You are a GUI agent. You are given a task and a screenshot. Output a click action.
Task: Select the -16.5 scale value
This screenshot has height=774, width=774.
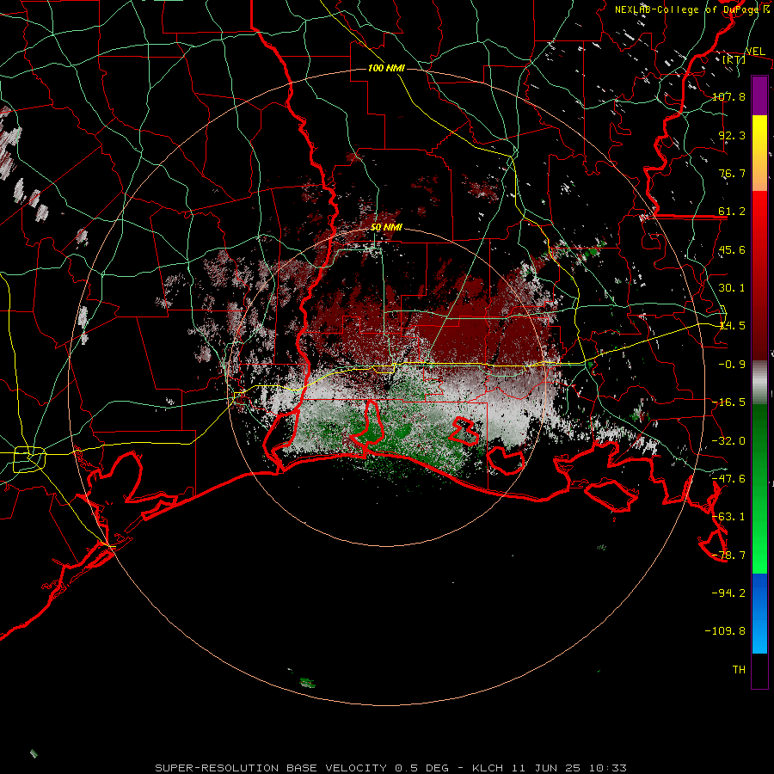[728, 402]
